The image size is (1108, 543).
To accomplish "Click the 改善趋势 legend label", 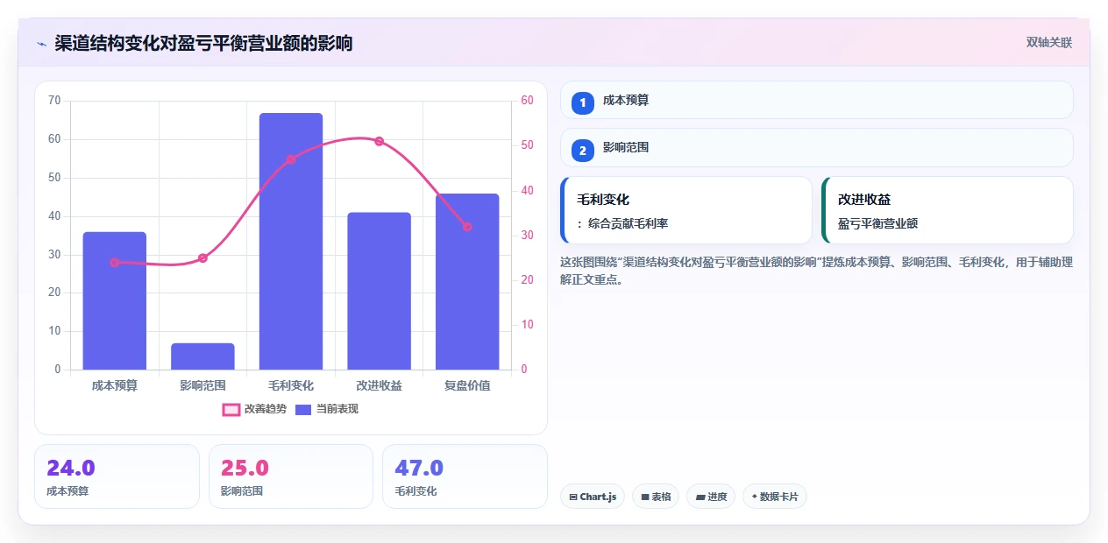I will 266,409.
